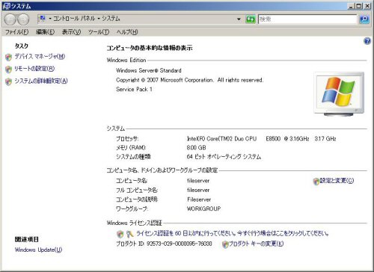Click shield icon beside プロダクト キーの変更
Image resolution: width=374 pixels, height=272 pixels.
225,244
